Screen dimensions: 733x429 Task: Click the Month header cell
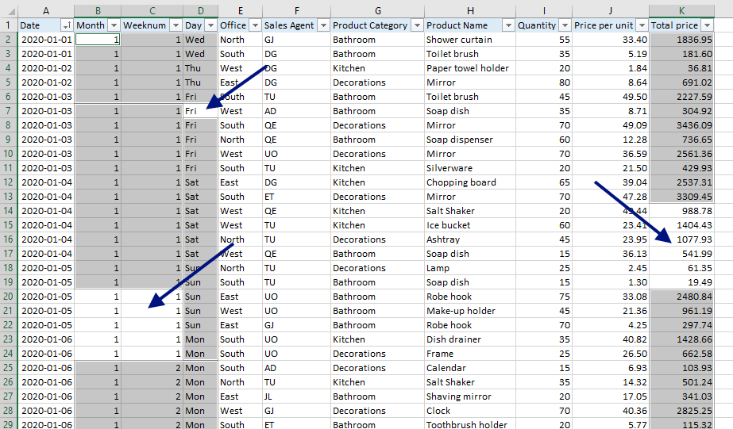[x=98, y=25]
